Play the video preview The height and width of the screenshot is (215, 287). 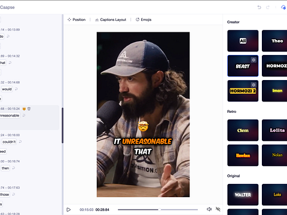69,210
